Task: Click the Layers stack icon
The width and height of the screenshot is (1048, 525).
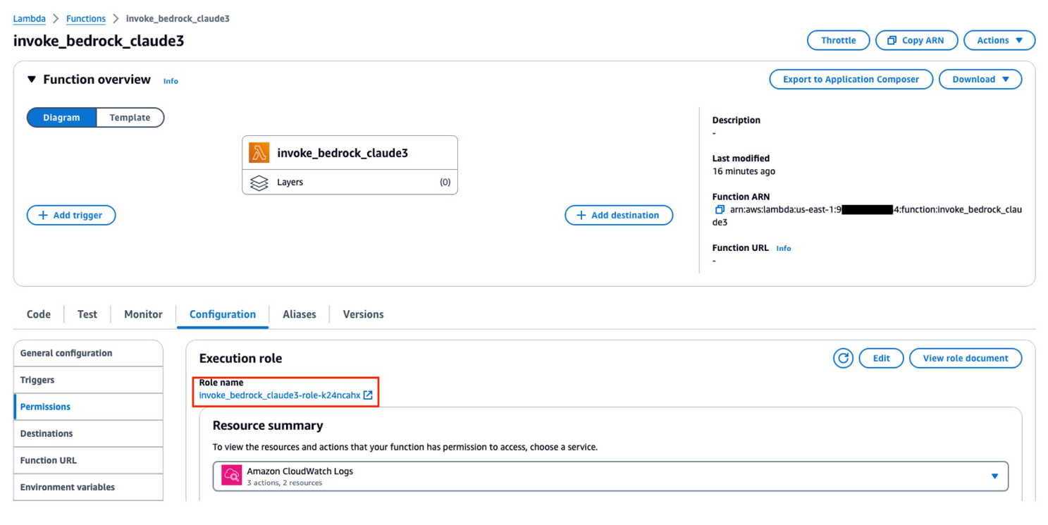Action: pos(259,183)
